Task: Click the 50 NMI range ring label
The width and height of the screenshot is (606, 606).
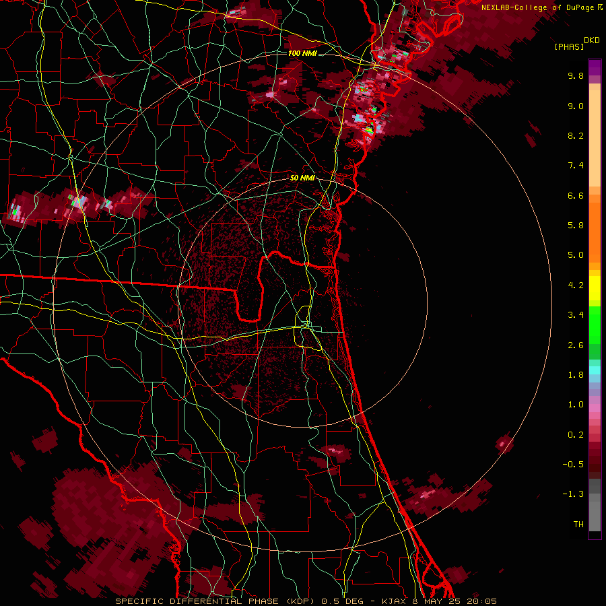Action: [302, 178]
